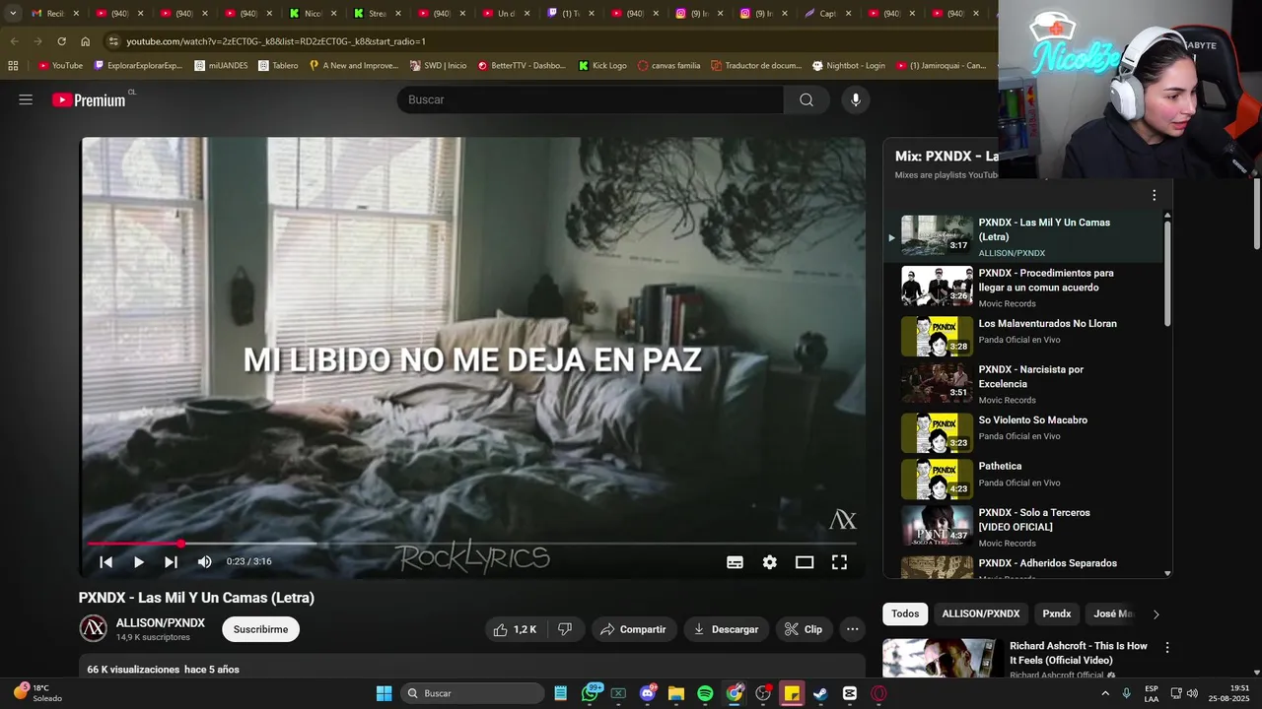The height and width of the screenshot is (709, 1262).
Task: Switch to theater mode view
Action: tap(805, 561)
